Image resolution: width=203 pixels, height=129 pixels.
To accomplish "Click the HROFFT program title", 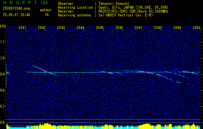I will 20,3.
